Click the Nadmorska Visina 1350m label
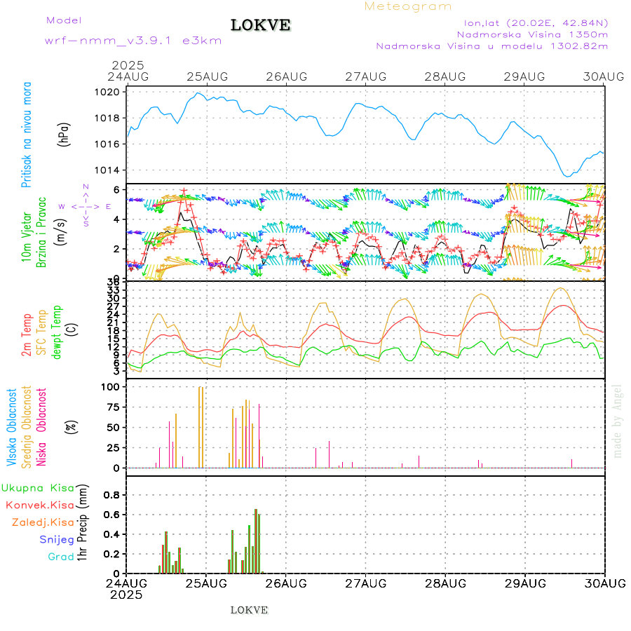 click(532, 34)
